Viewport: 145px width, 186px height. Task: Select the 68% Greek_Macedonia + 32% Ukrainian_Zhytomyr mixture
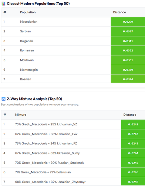(x=73, y=182)
